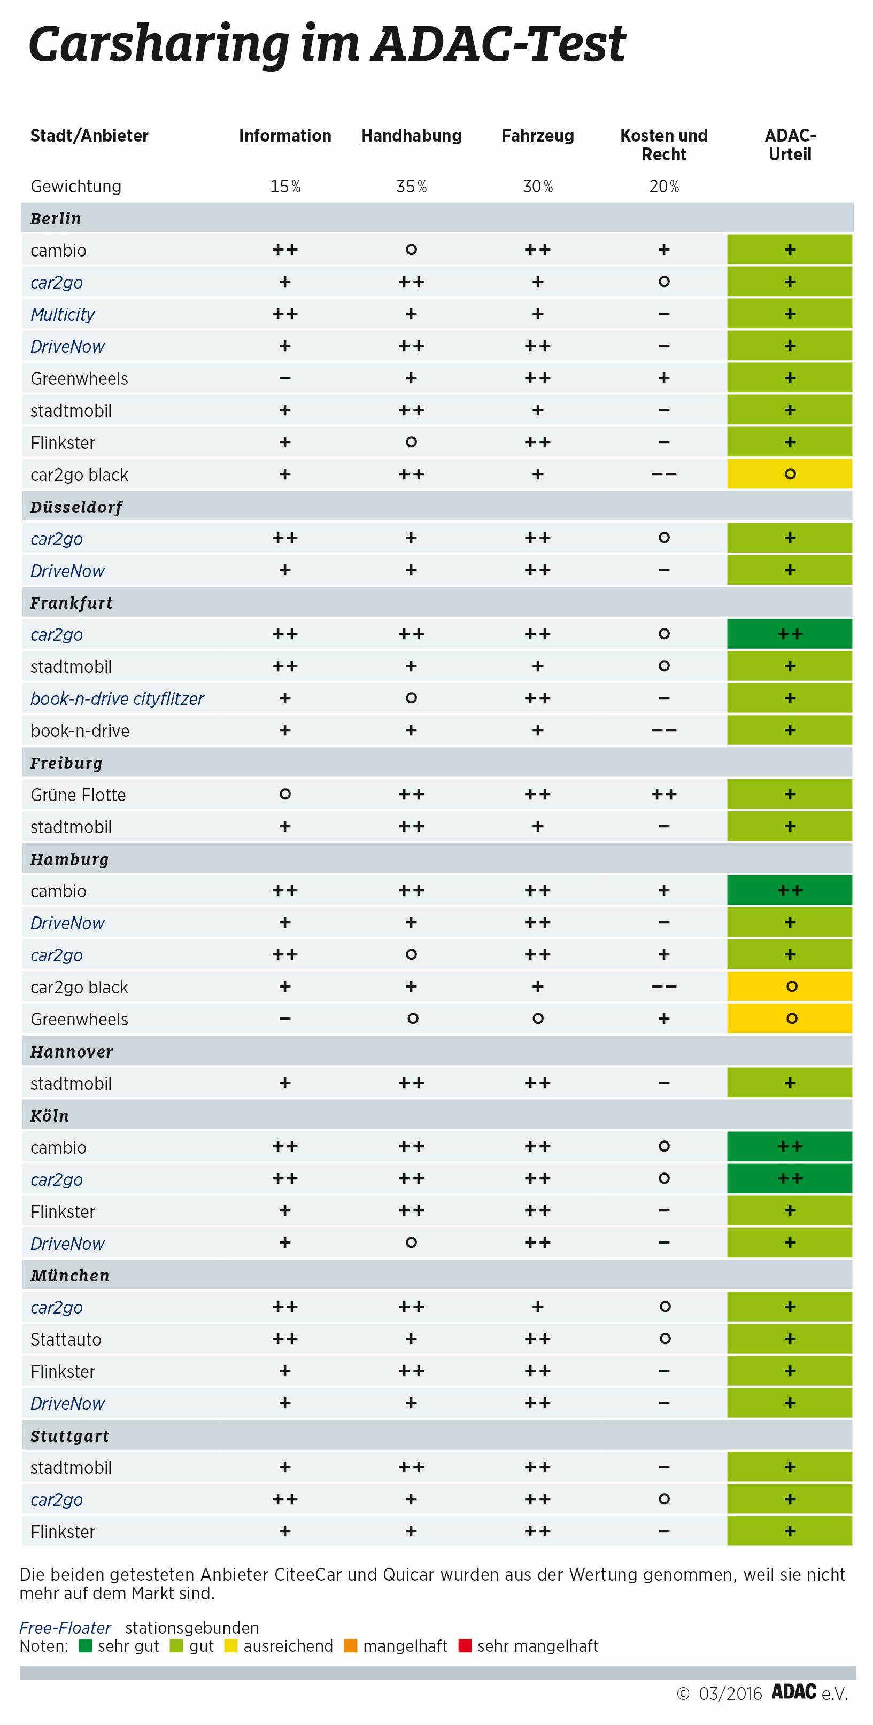The width and height of the screenshot is (873, 1725).
Task: Click the Information column header
Action: [285, 135]
